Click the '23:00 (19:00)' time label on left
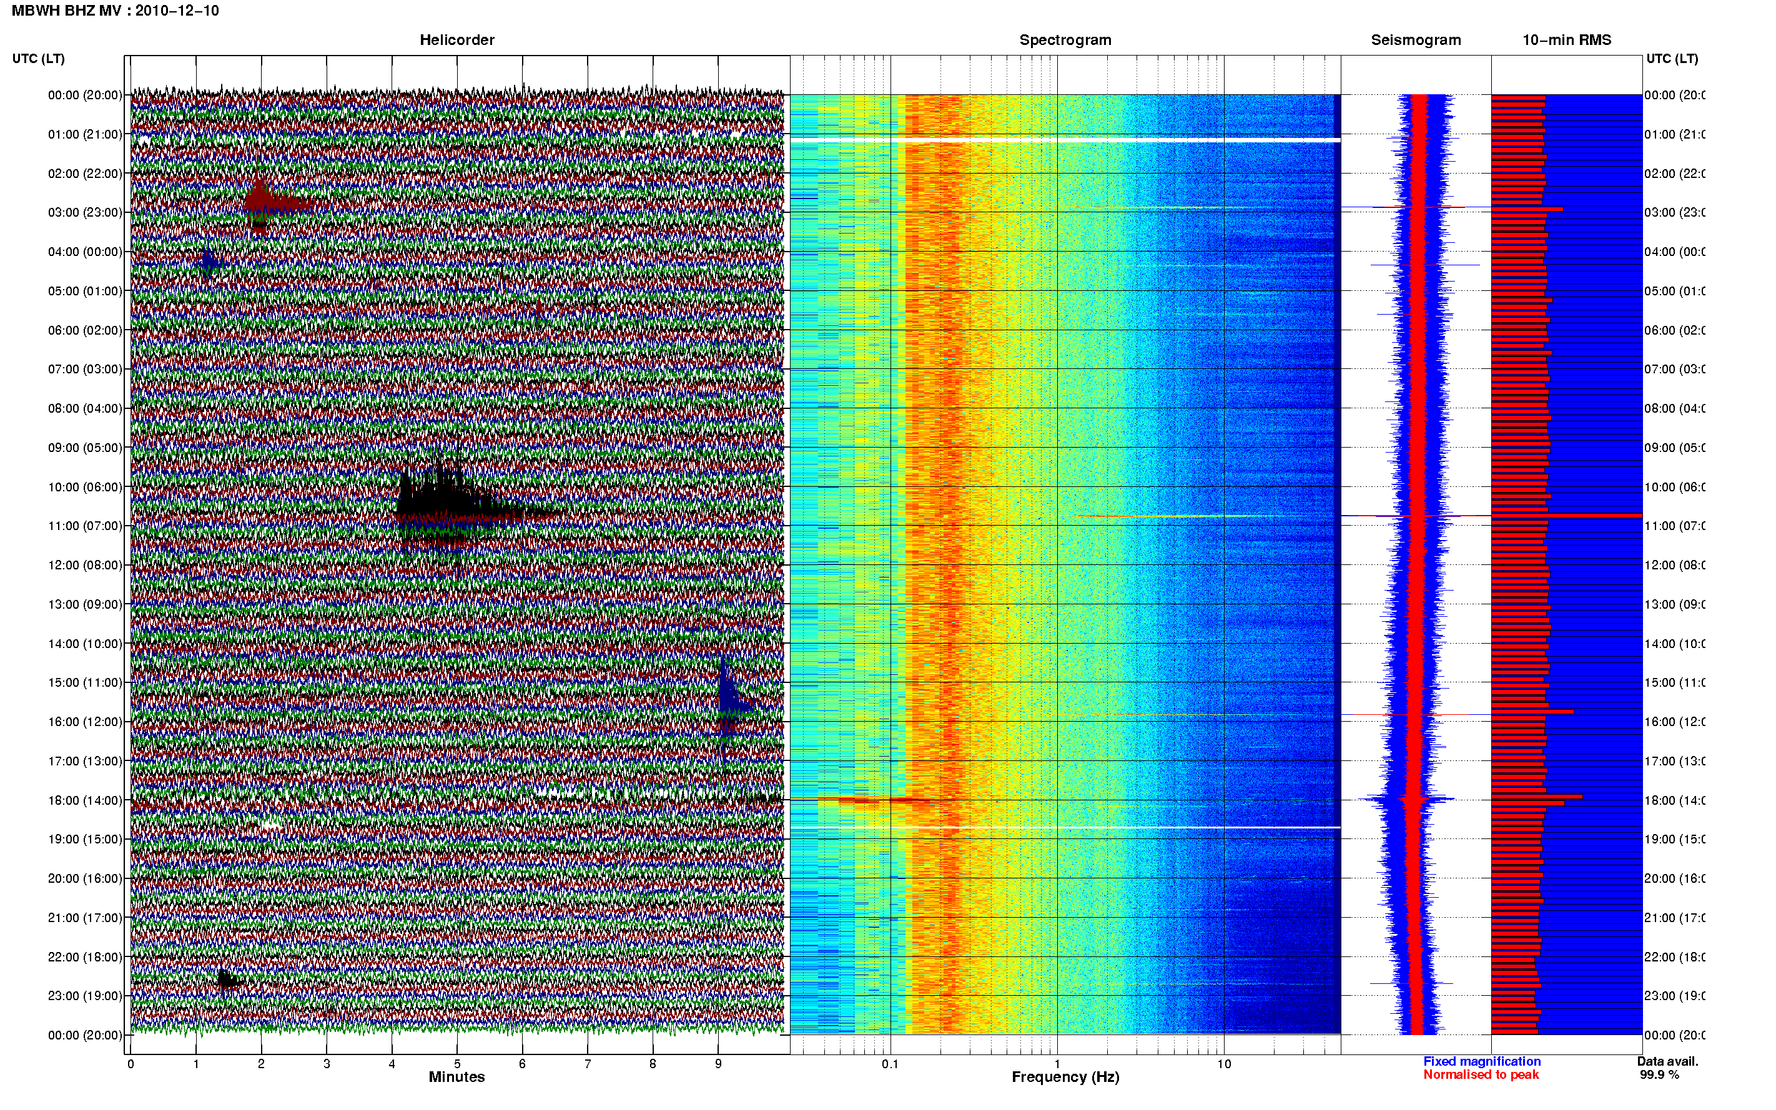The height and width of the screenshot is (1110, 1776). (85, 996)
